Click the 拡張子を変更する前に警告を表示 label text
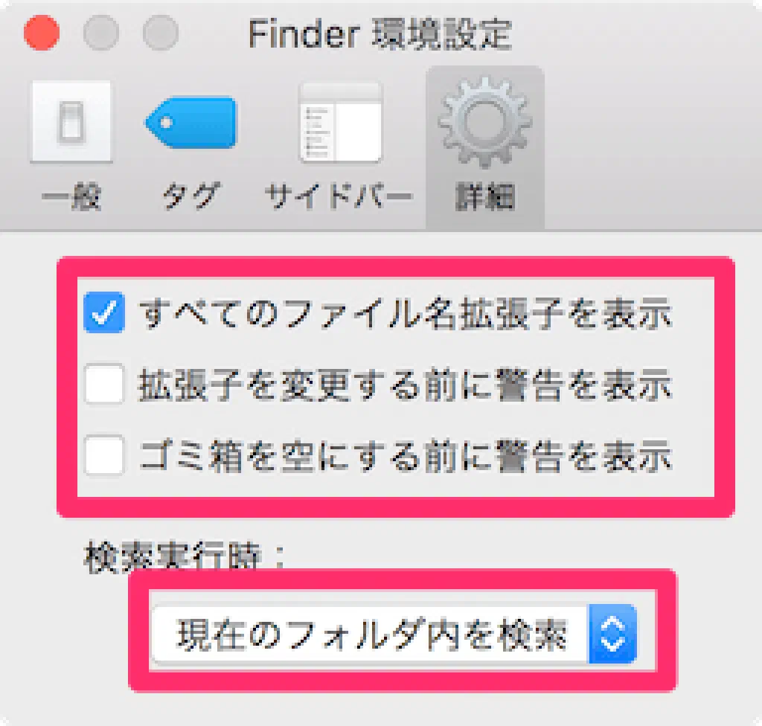The height and width of the screenshot is (726, 762). pos(406,385)
